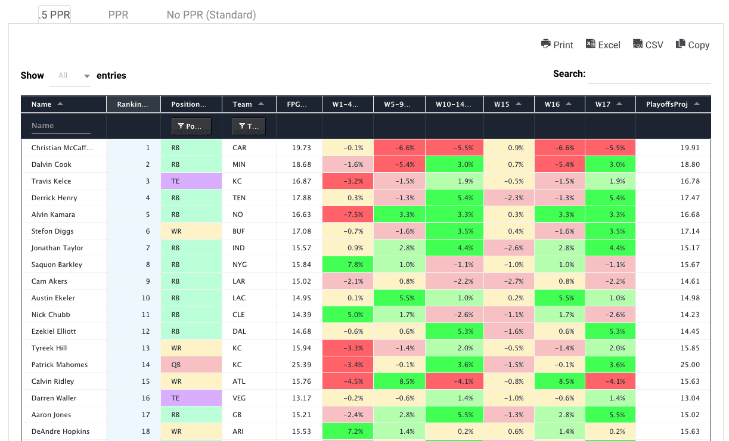Sort by the W1-4 column header
The height and width of the screenshot is (441, 729).
coord(348,104)
